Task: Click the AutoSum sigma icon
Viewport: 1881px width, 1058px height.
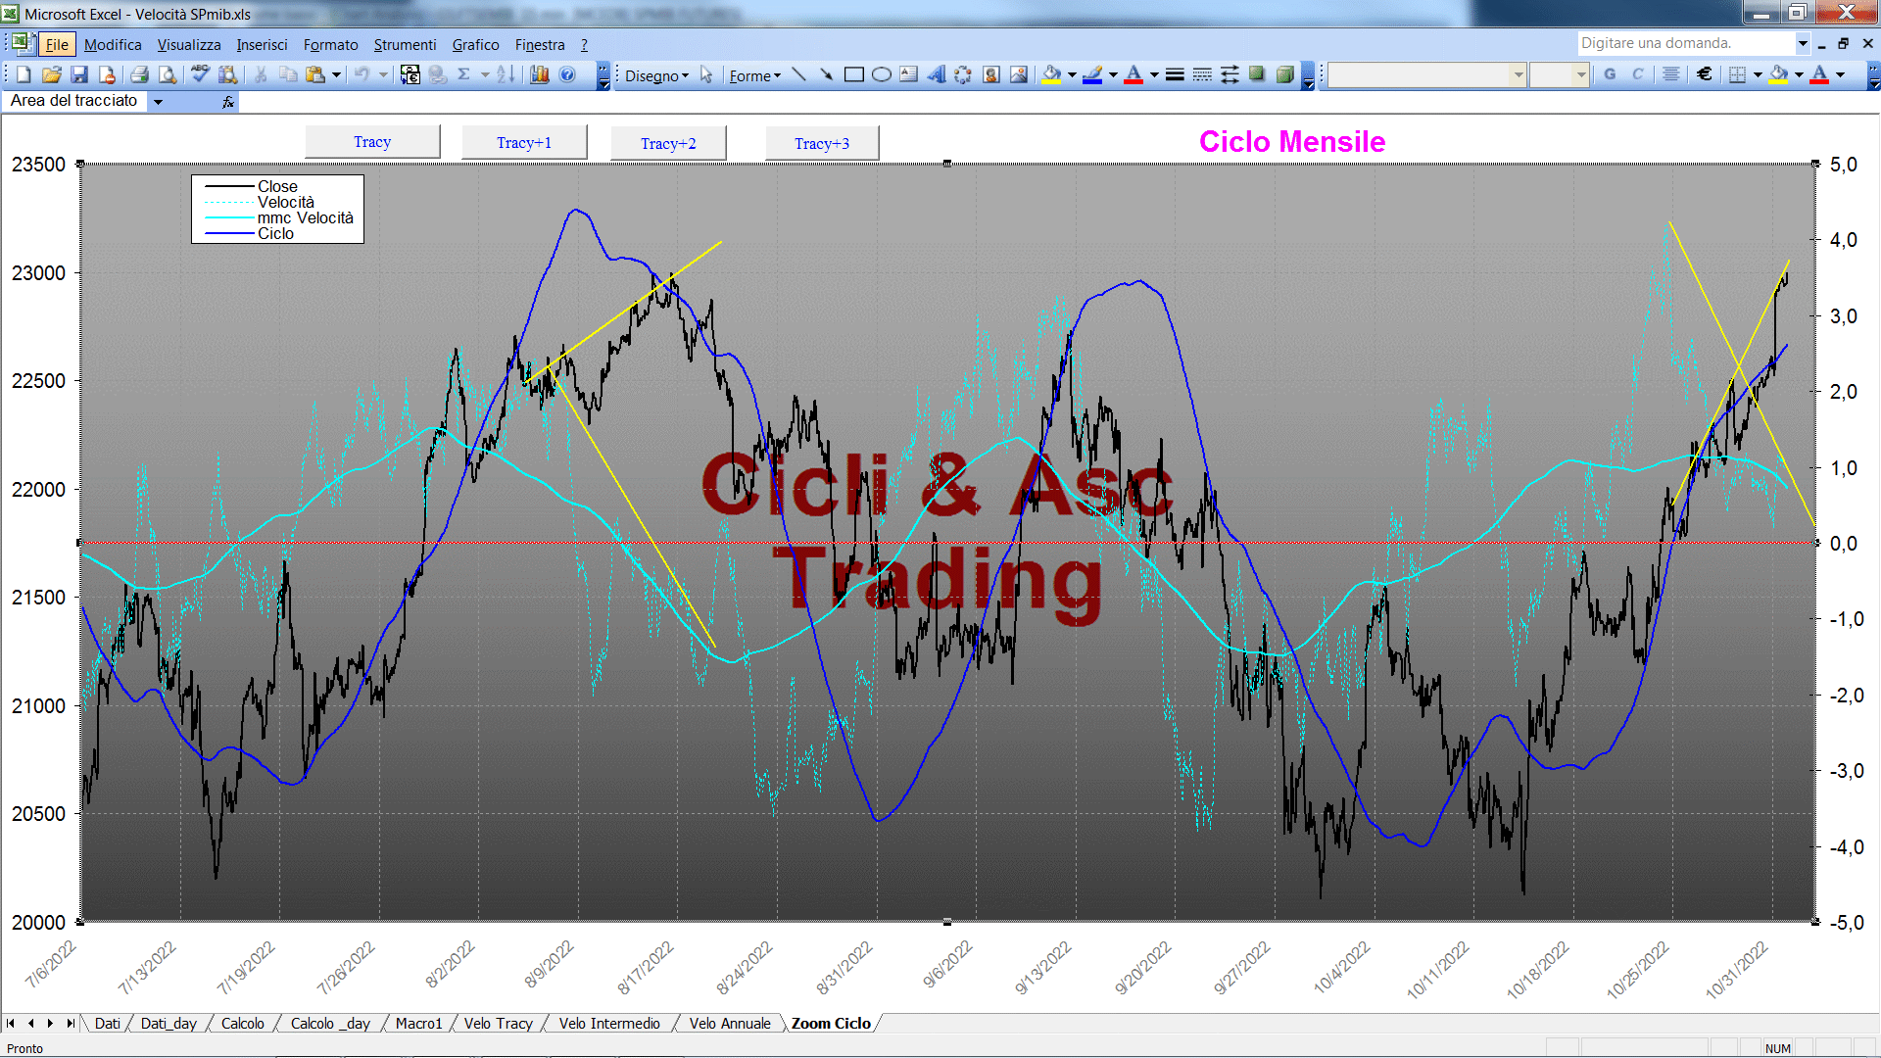Action: point(464,74)
